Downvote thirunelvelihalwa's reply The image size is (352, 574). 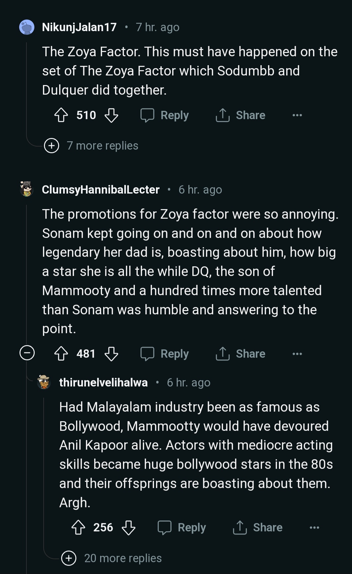coord(129,527)
